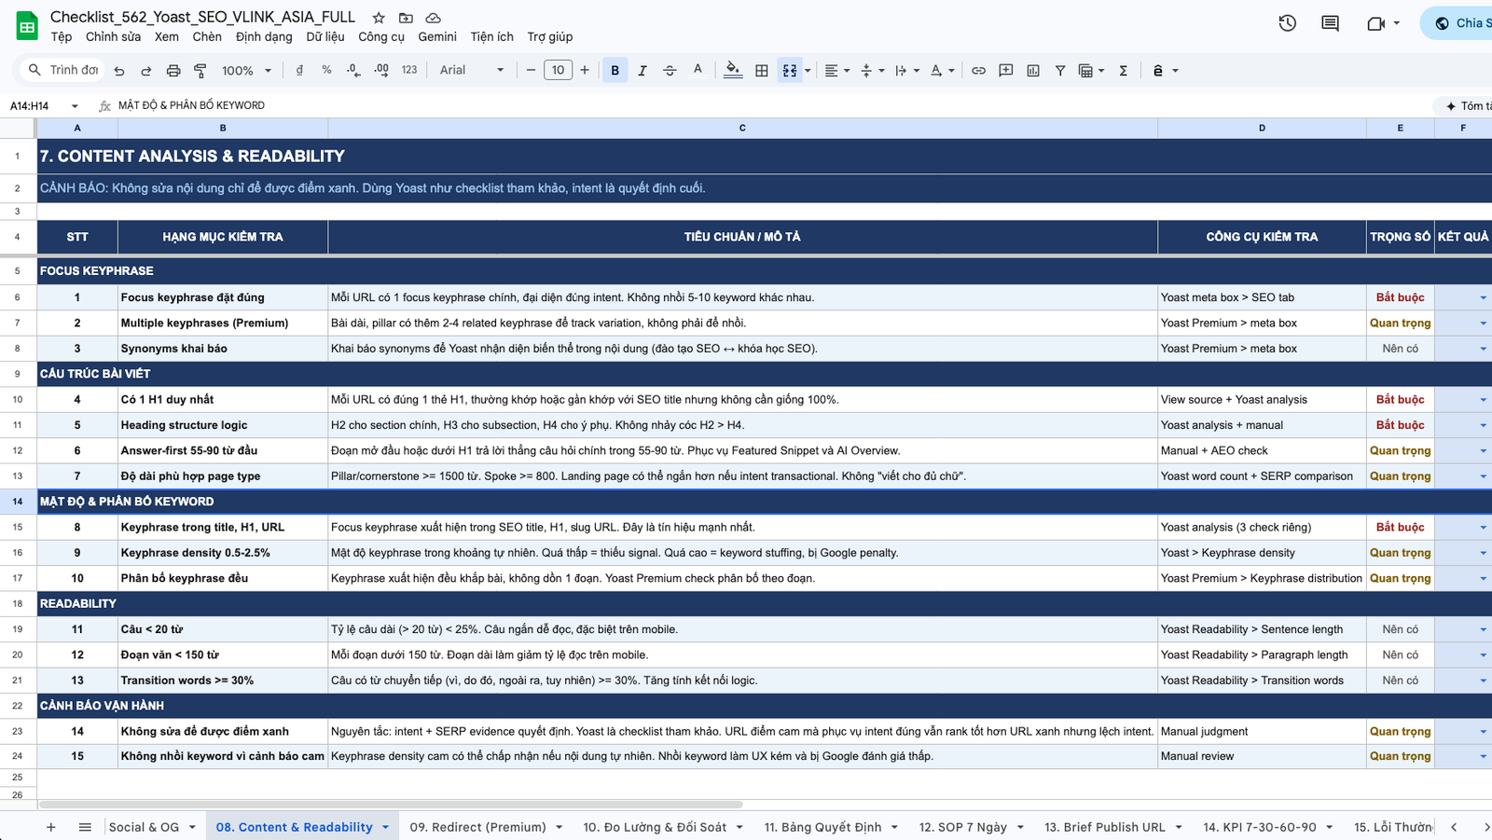Open the borders tool
The image size is (1492, 840).
tap(762, 70)
